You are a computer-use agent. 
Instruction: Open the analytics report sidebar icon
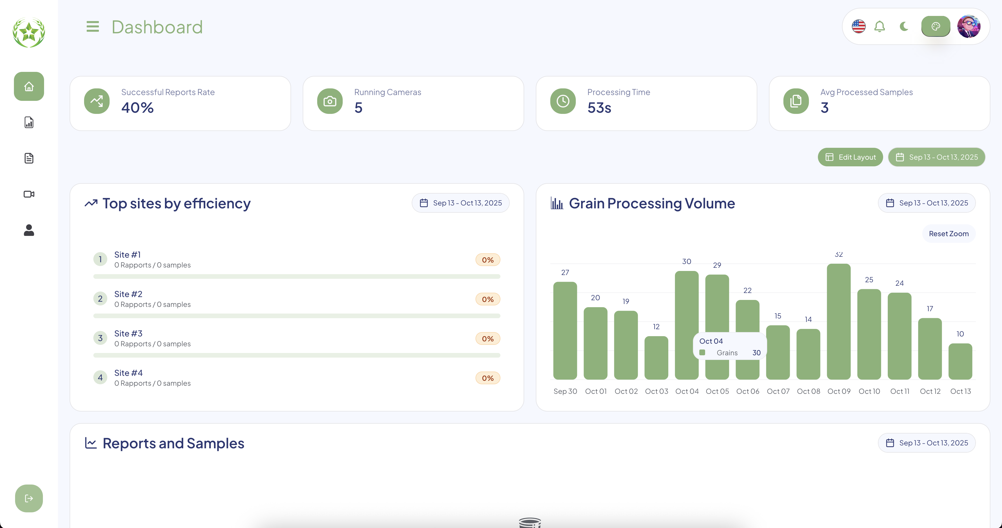[x=29, y=122]
